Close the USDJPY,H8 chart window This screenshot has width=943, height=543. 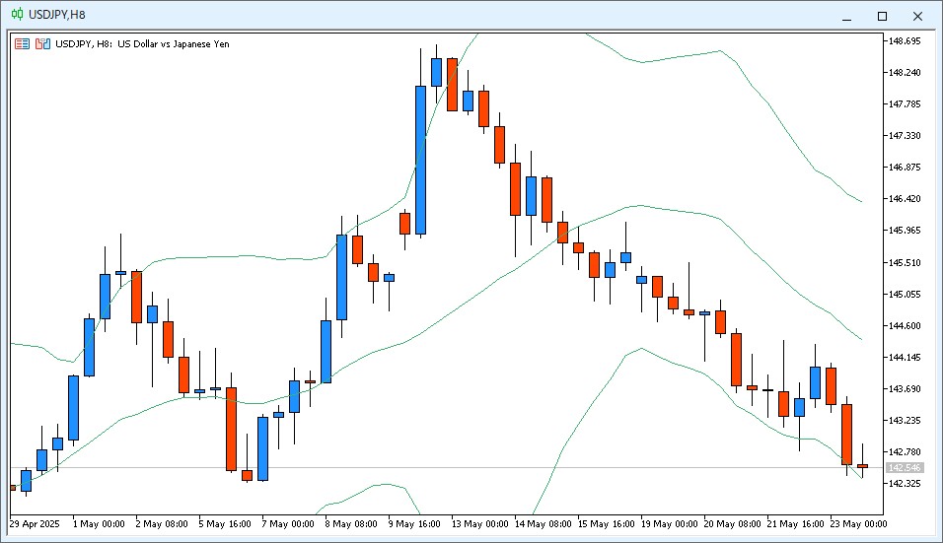click(x=917, y=16)
